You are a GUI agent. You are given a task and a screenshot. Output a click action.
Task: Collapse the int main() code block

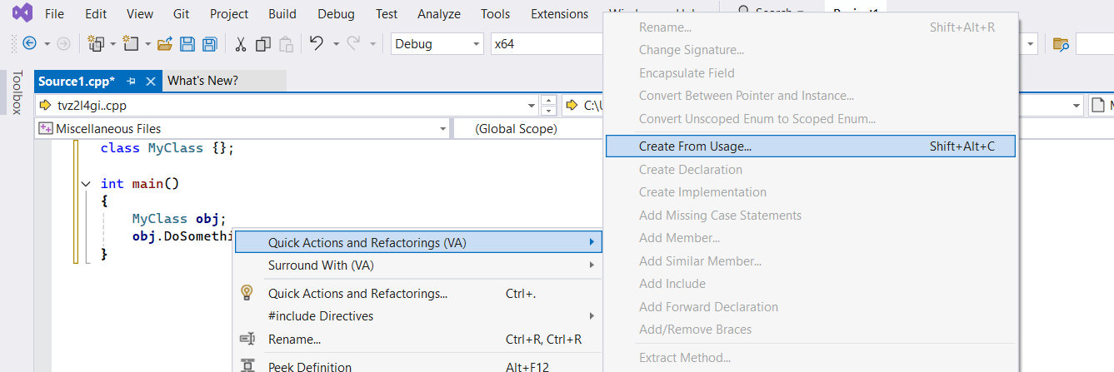[x=85, y=184]
